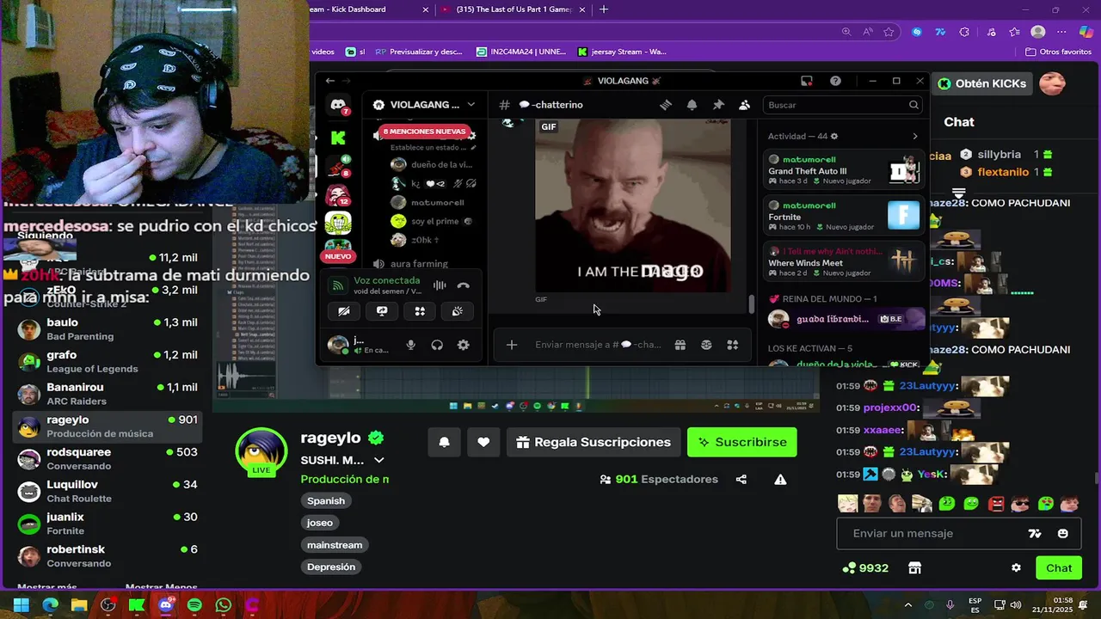Screen dimensions: 1101x619
Task: Toggle Discord noise suppression waveform icon
Action: (440, 285)
